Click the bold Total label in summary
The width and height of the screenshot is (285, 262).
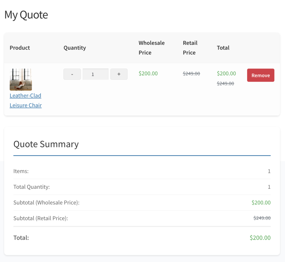pos(21,238)
